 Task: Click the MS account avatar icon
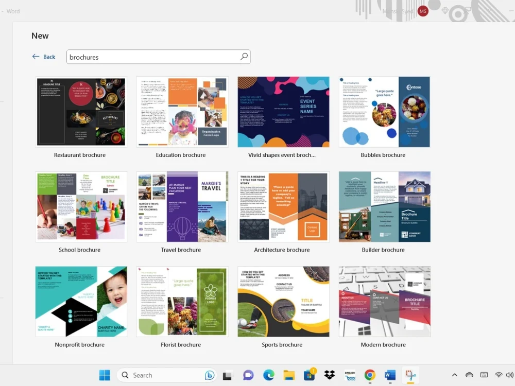(x=423, y=11)
